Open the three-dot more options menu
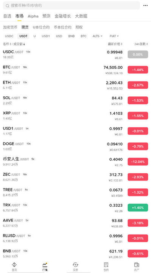This screenshot has height=273, width=151. click(145, 6)
